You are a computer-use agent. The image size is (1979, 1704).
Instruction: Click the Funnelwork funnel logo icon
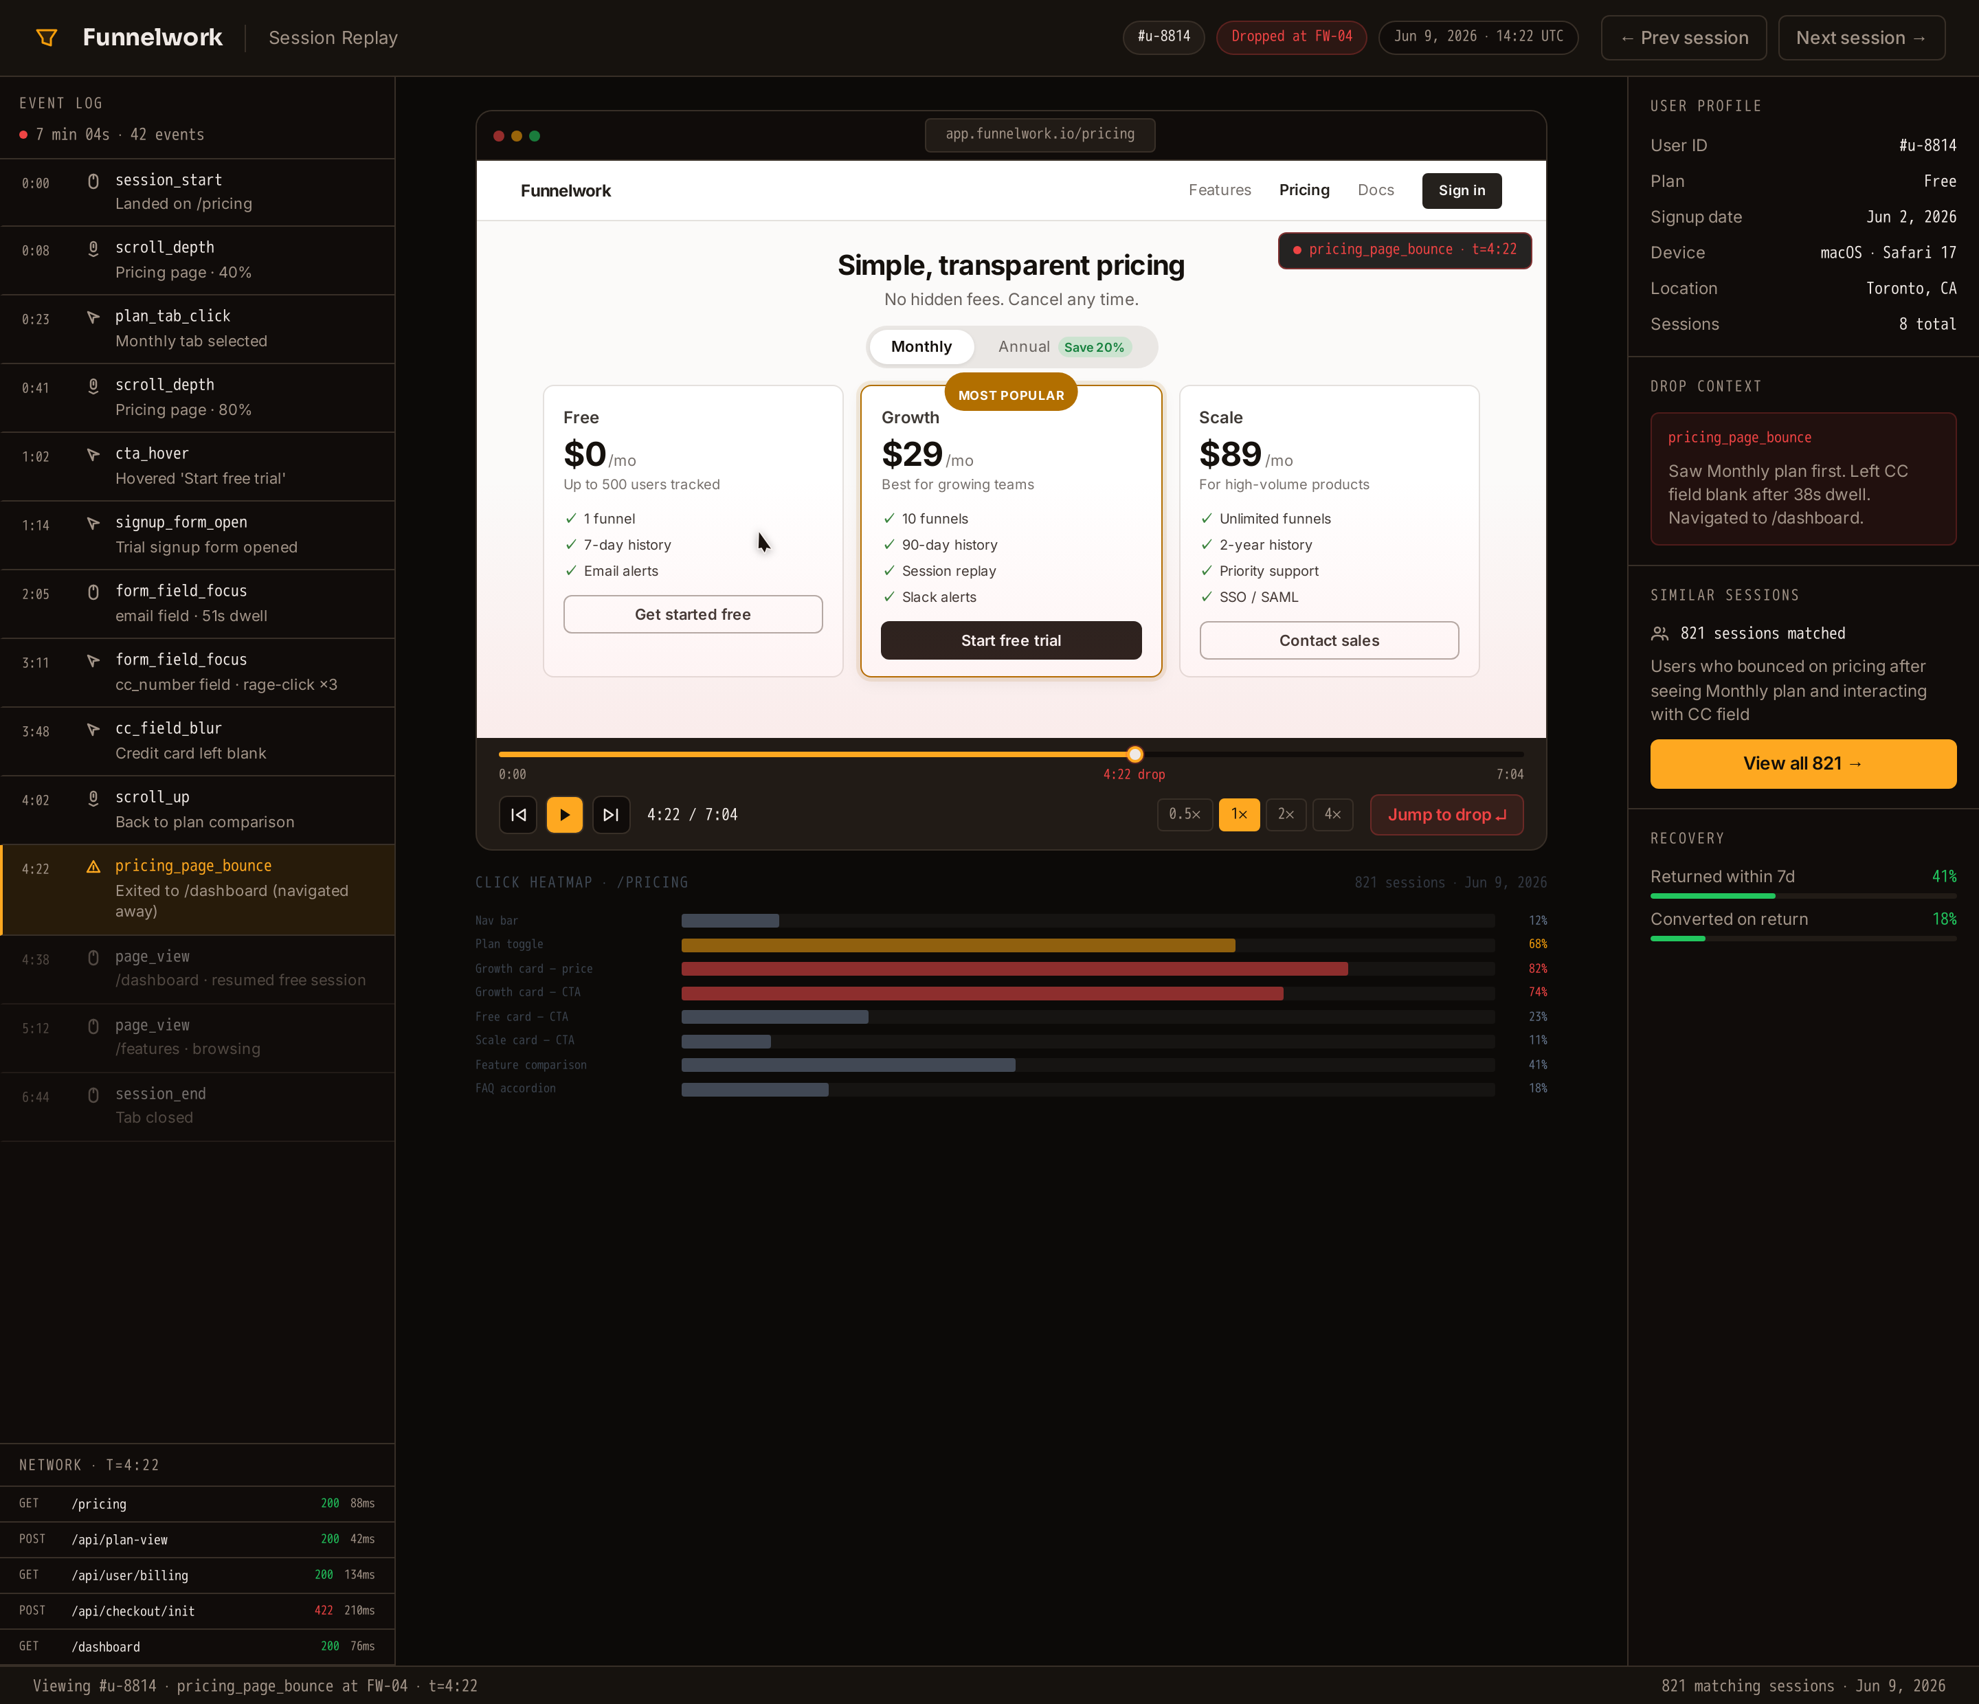[x=47, y=37]
